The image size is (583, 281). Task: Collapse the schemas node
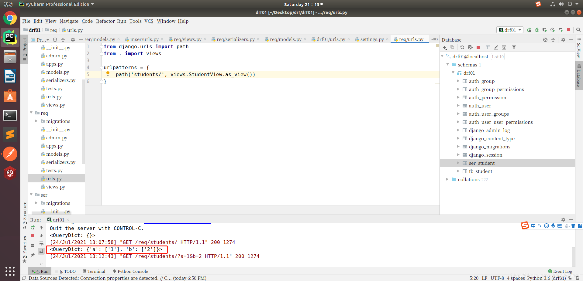tap(448, 65)
